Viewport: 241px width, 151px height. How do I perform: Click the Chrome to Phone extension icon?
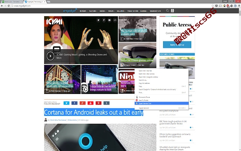point(224,6)
